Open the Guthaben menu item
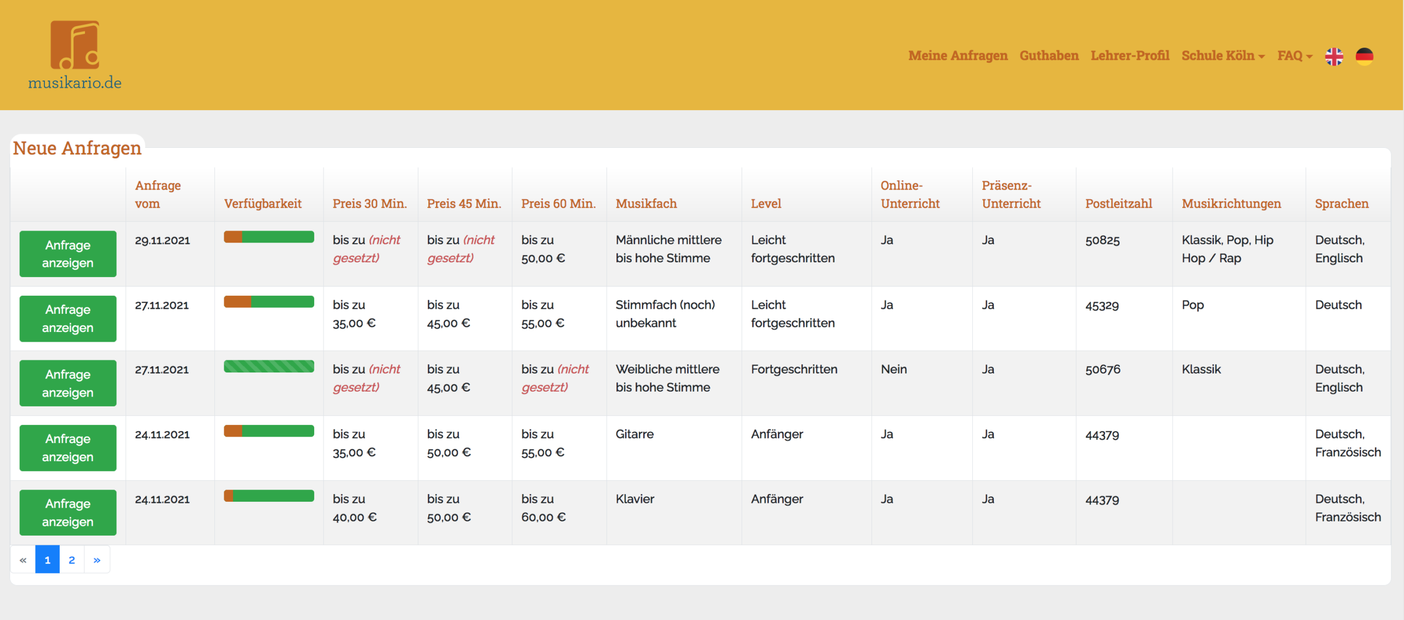 tap(1049, 56)
